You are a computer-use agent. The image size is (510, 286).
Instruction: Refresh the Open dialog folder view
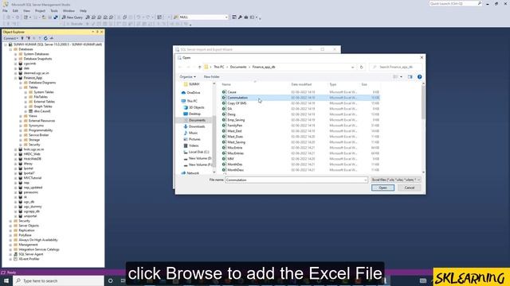[x=361, y=67]
